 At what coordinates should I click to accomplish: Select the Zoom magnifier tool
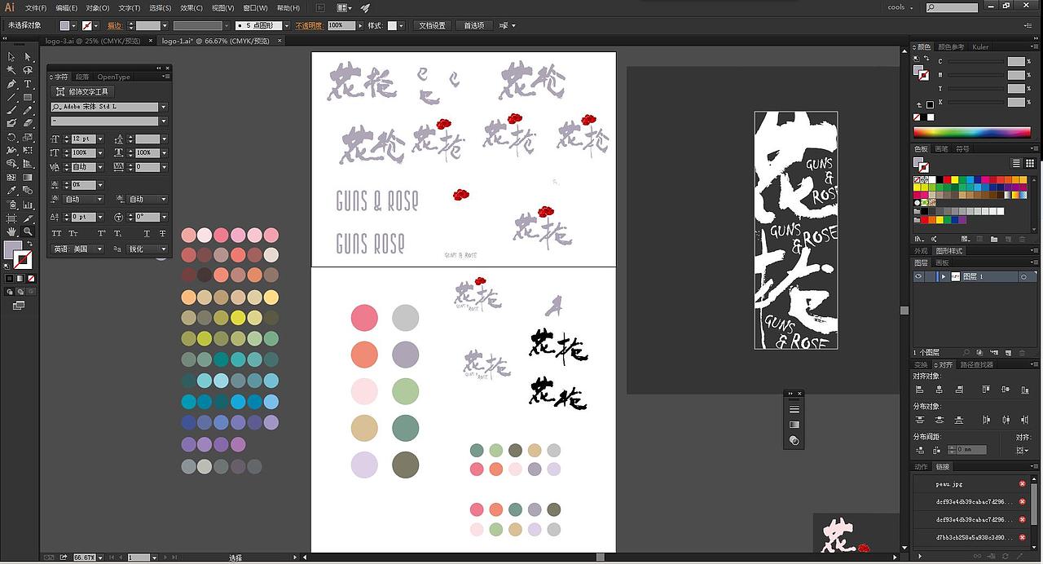[x=28, y=231]
